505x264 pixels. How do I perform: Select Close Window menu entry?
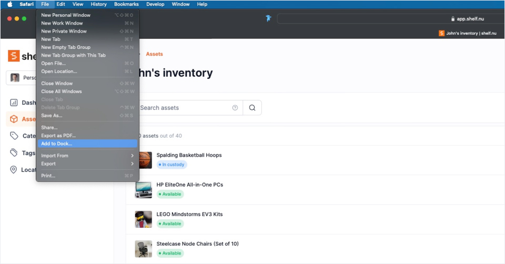coord(87,84)
